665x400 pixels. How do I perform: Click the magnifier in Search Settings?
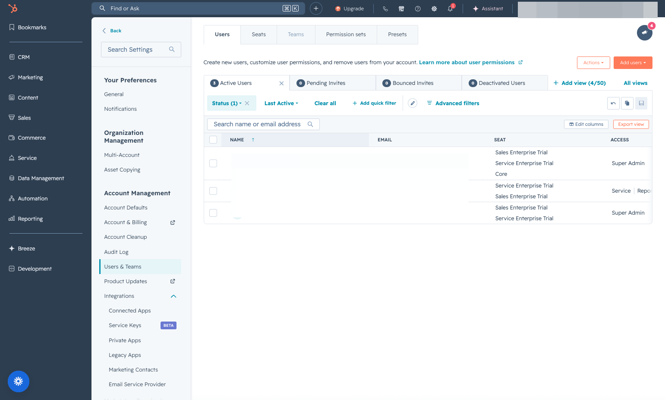point(172,50)
